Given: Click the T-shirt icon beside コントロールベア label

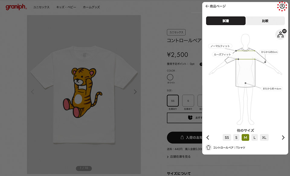Looking at the screenshot, I should pos(208,147).
